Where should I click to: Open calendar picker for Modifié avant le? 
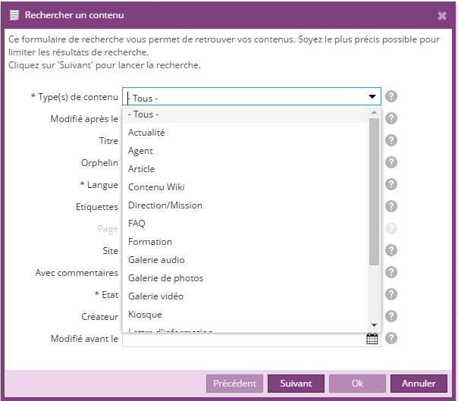pyautogui.click(x=372, y=339)
